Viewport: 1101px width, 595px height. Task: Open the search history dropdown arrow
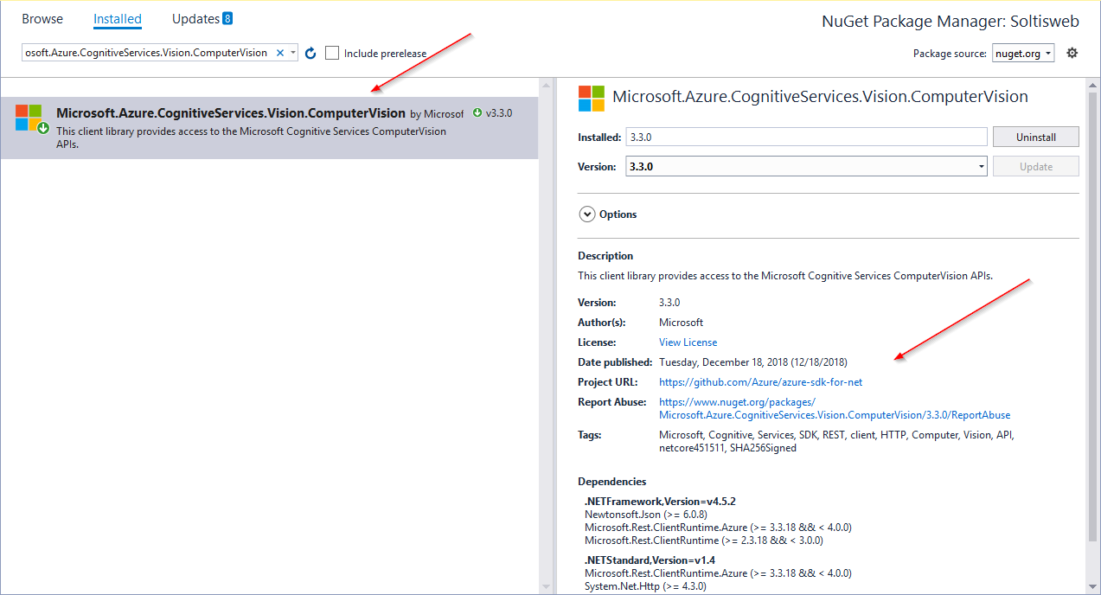[x=293, y=54]
